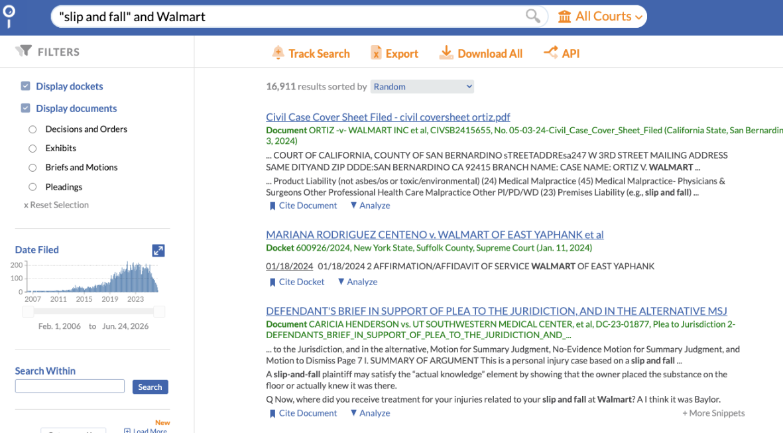Image resolution: width=783 pixels, height=433 pixels.
Task: Click the main search query field
Action: (290, 17)
